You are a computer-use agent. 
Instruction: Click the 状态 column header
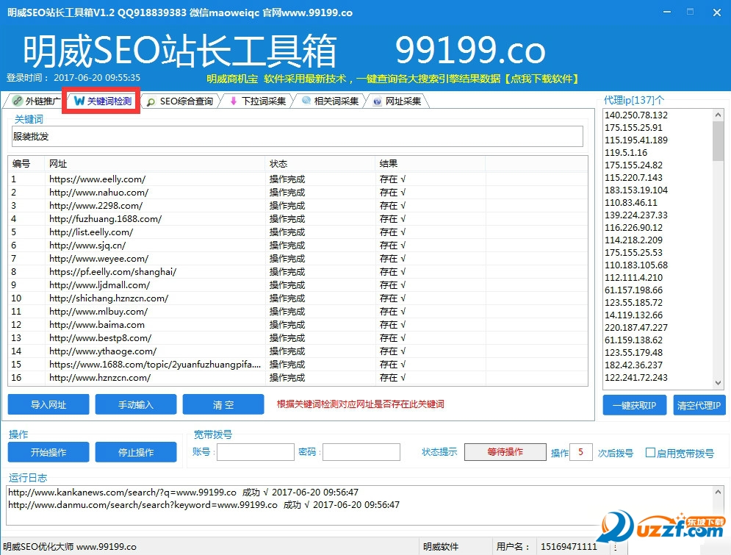click(320, 164)
